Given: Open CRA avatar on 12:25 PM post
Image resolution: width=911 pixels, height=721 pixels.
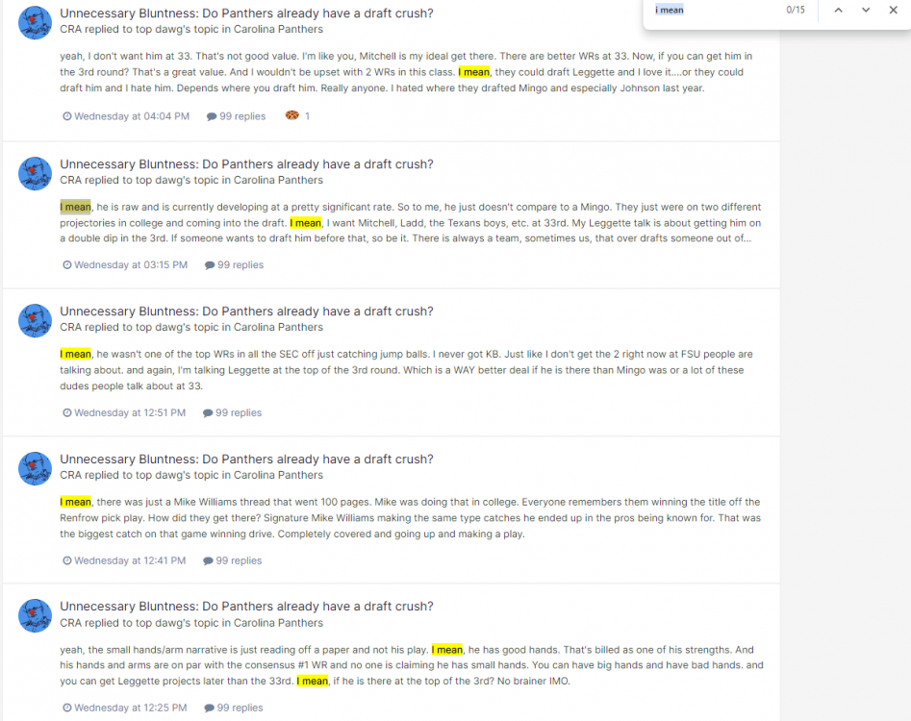Looking at the screenshot, I should (x=35, y=616).
